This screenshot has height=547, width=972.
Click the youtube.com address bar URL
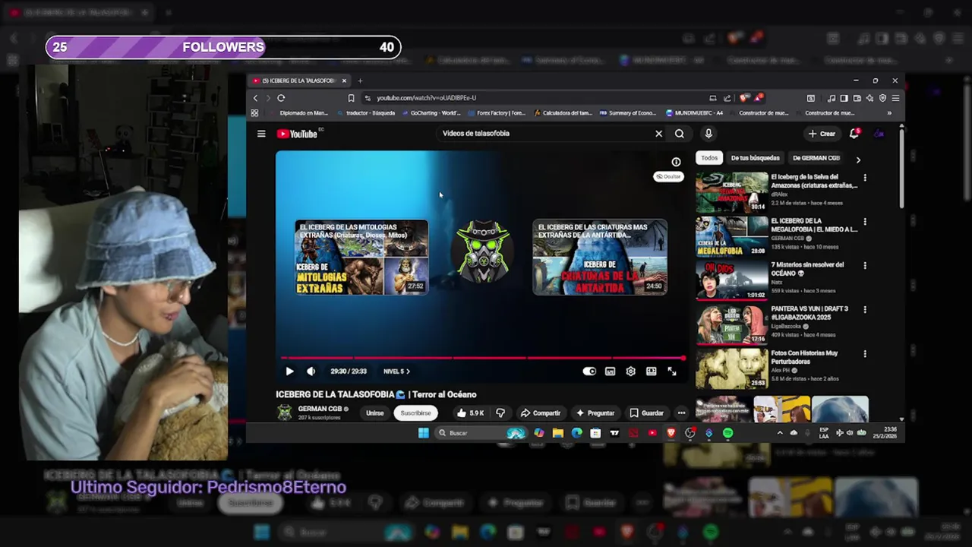click(427, 98)
